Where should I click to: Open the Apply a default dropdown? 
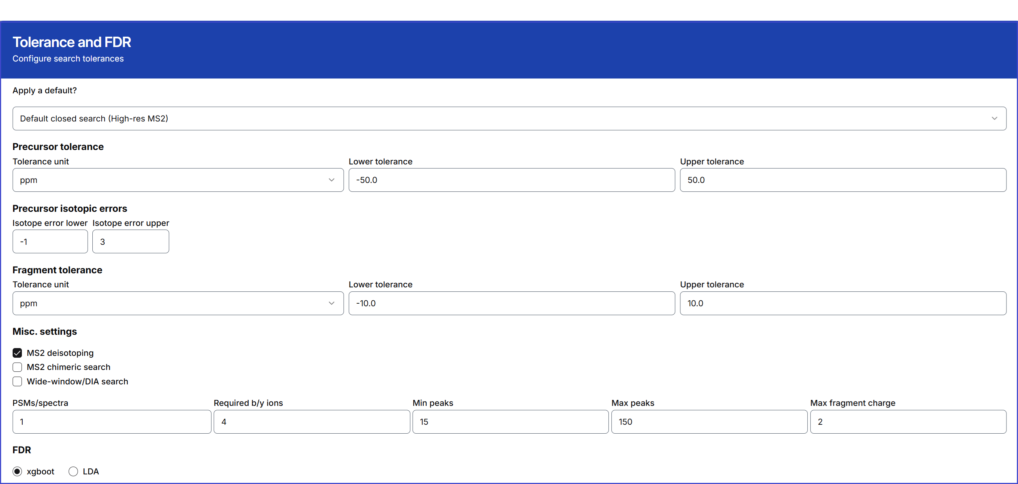(x=509, y=119)
